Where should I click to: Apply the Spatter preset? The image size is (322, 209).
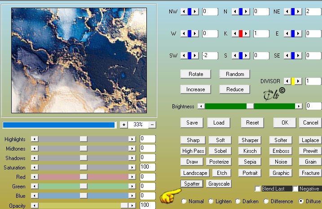(x=192, y=184)
